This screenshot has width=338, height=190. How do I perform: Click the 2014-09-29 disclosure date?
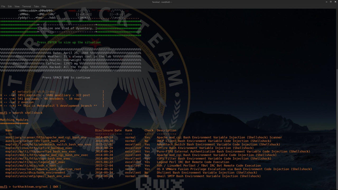tap(104, 148)
